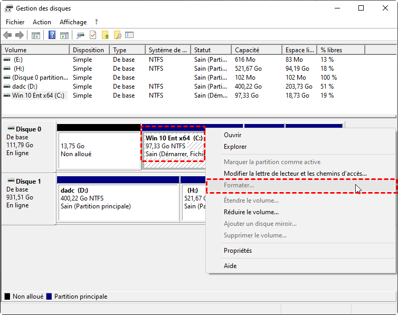Select the dadc (D:) row in the volume list

click(x=24, y=87)
